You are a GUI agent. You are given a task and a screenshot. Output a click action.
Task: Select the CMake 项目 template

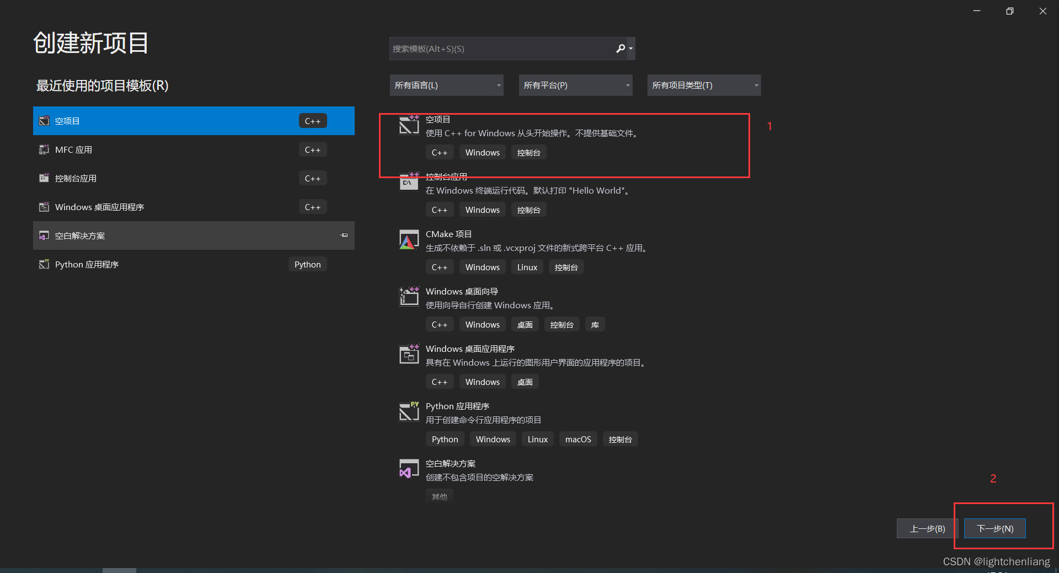pos(448,234)
